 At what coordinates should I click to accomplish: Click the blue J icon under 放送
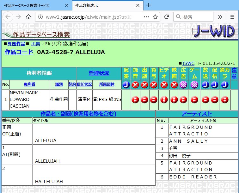tap(205, 85)
